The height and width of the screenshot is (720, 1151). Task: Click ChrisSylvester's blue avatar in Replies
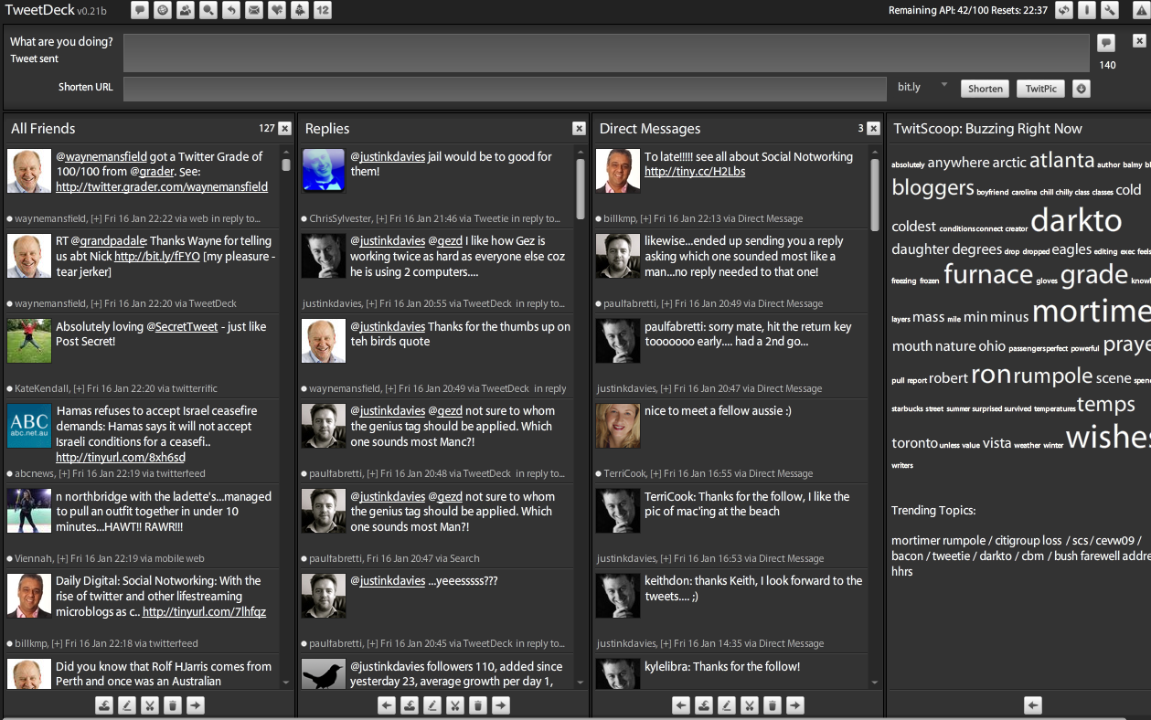324,171
